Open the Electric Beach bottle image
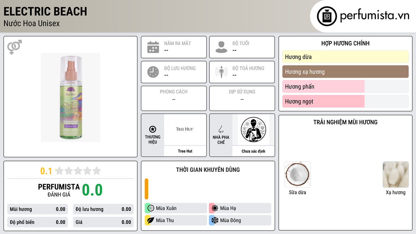Viewport: 416px width, 234px height. (x=71, y=97)
